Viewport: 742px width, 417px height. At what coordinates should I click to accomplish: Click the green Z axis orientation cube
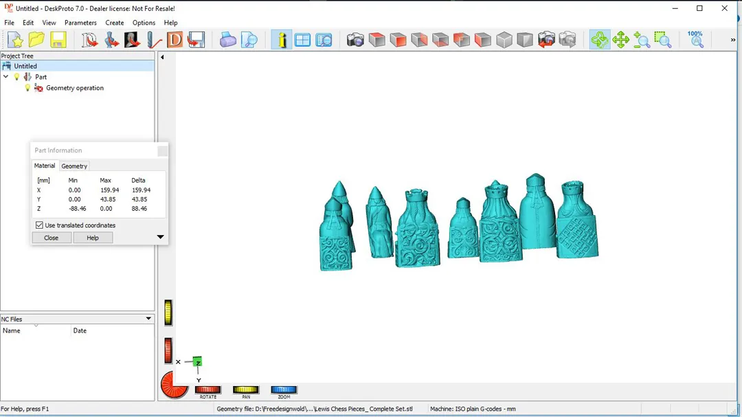click(198, 362)
